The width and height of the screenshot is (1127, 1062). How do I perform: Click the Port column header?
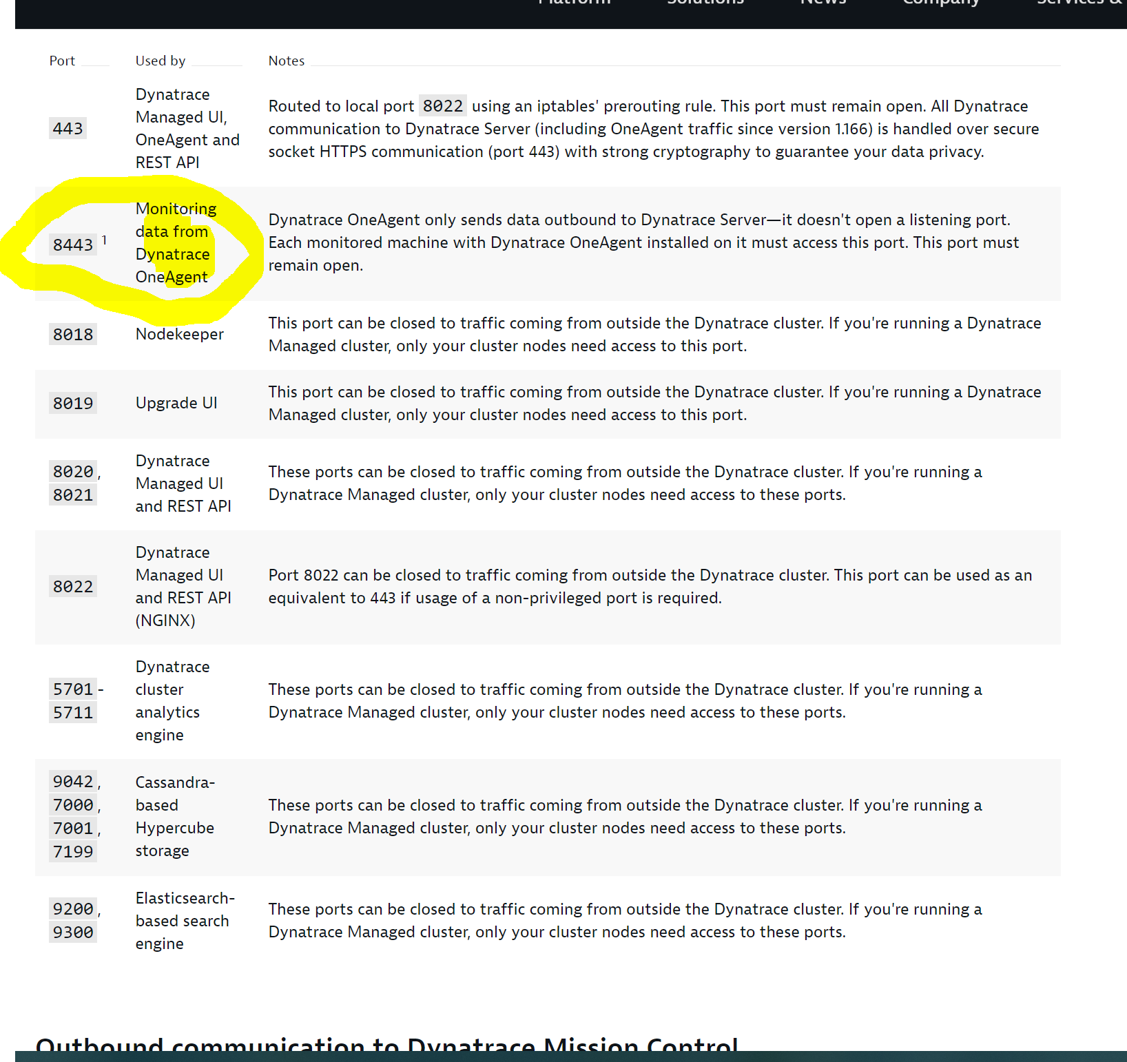pos(62,61)
